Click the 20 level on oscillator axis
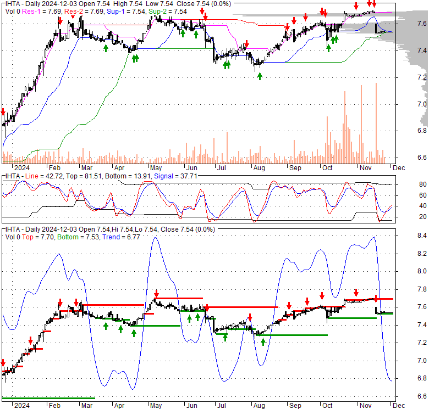Screen dimensions: 429x409 point(423,217)
